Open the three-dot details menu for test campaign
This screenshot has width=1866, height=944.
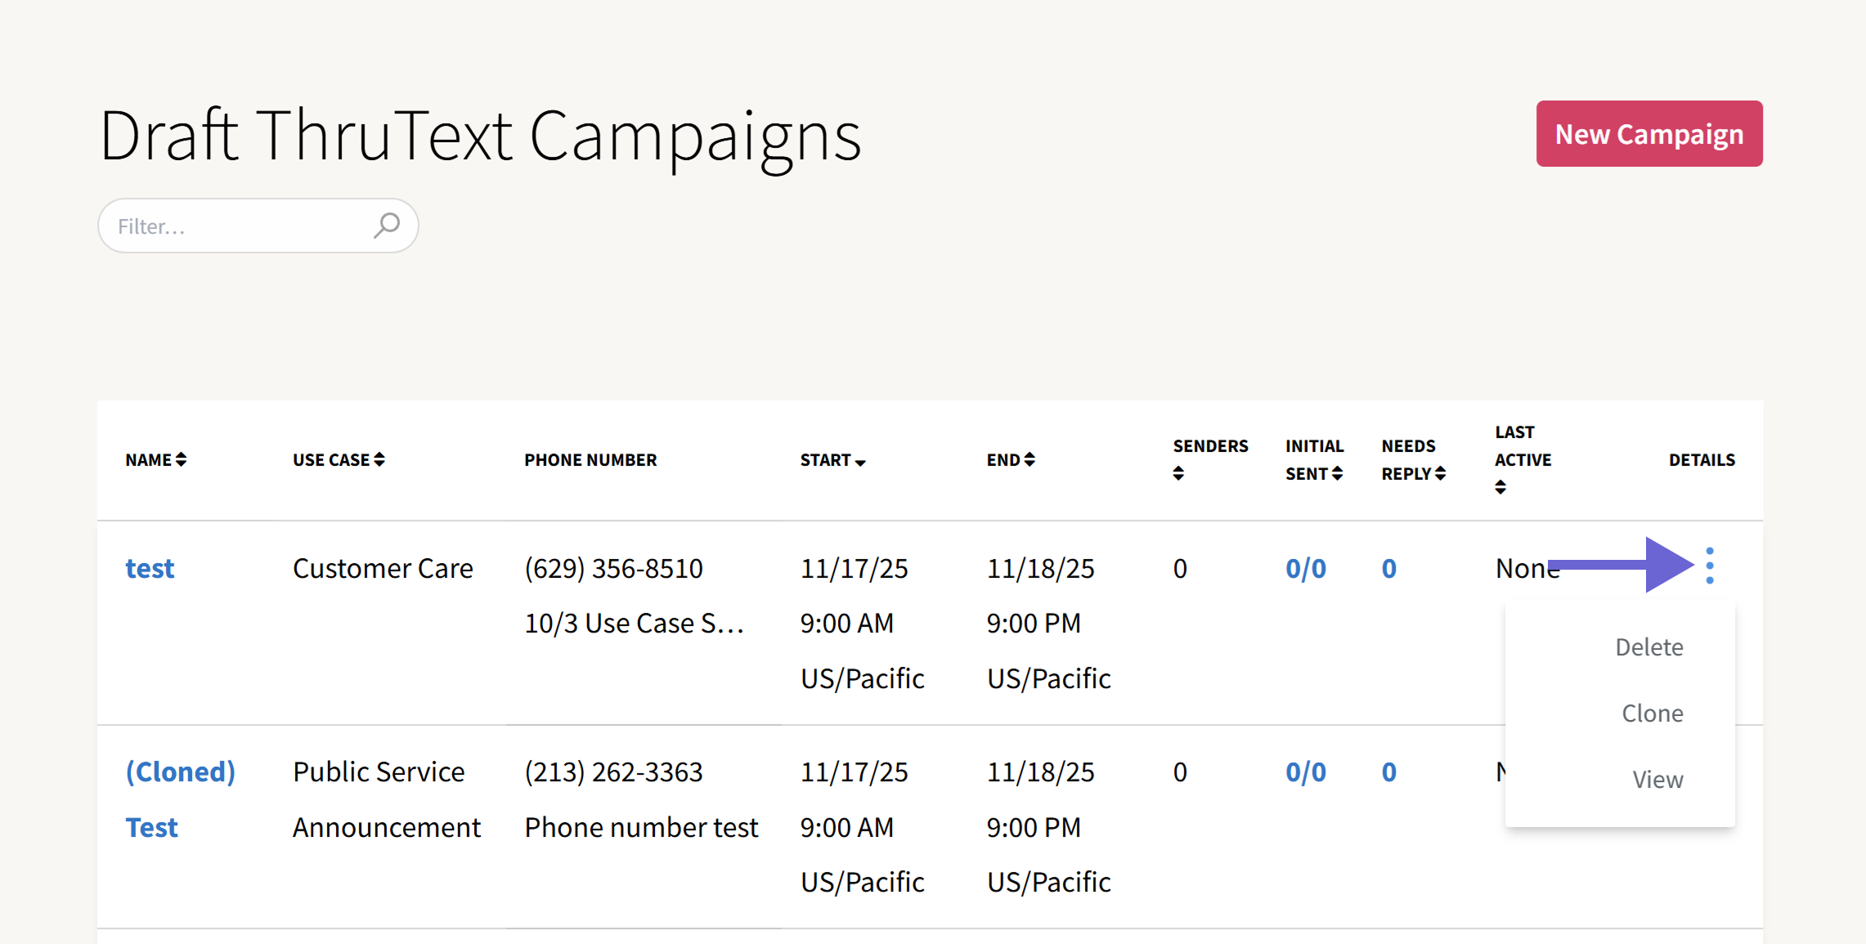[1710, 565]
